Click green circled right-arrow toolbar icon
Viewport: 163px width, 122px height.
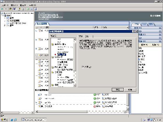click(x=28, y=9)
